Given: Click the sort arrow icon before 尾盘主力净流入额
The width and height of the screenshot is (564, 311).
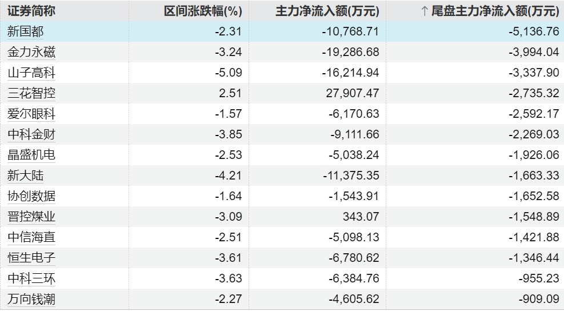Looking at the screenshot, I should (425, 11).
